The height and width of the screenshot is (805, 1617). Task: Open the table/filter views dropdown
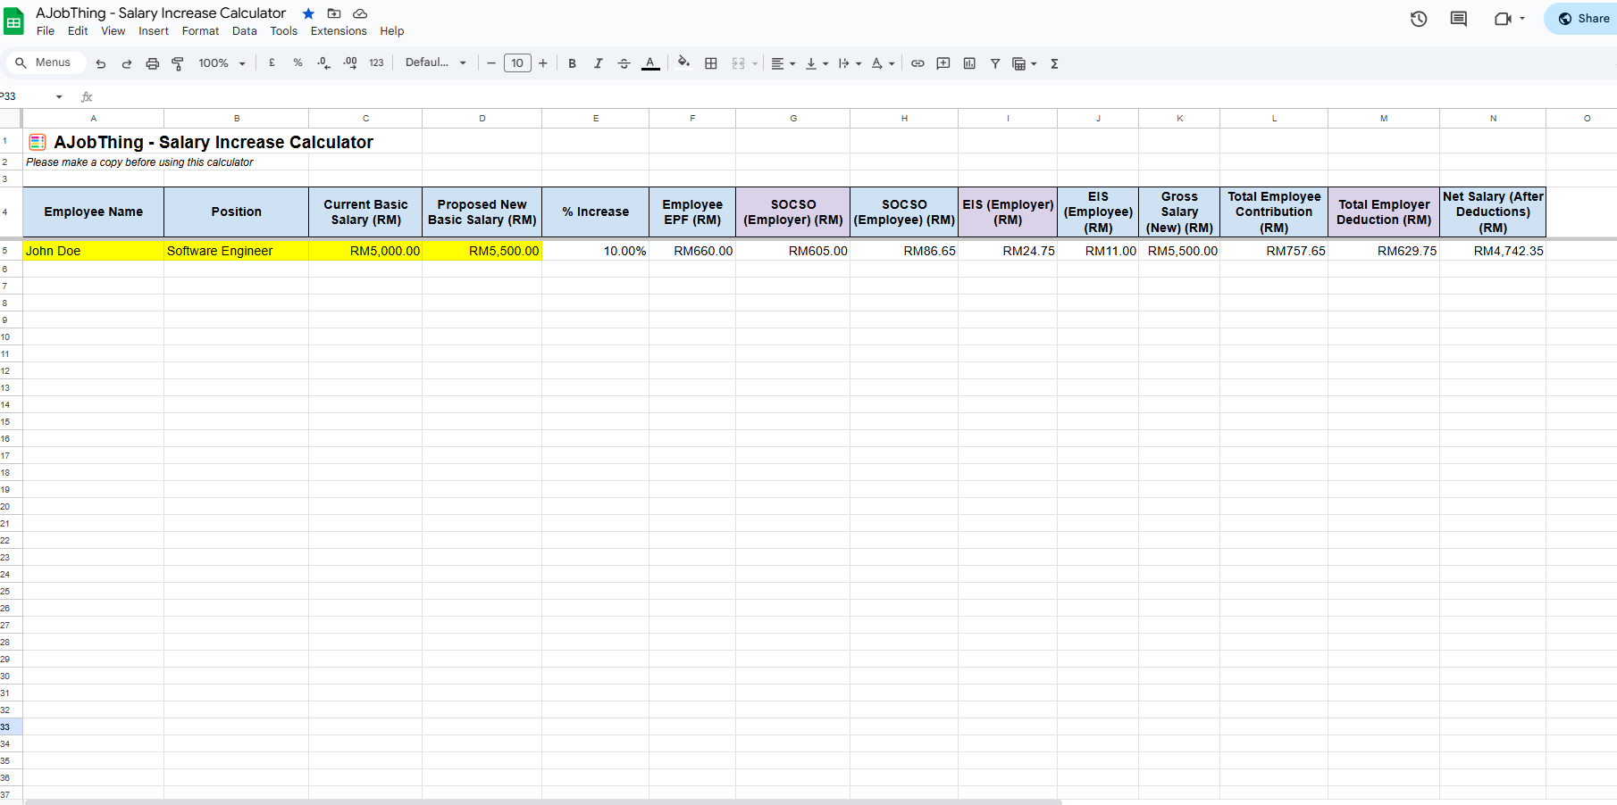(x=1025, y=63)
